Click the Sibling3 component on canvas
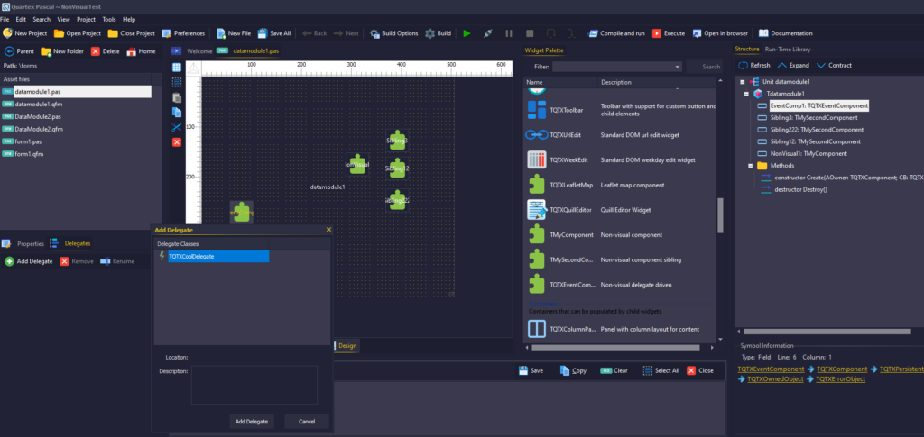Viewport: 924px width, 437px height. tap(397, 141)
